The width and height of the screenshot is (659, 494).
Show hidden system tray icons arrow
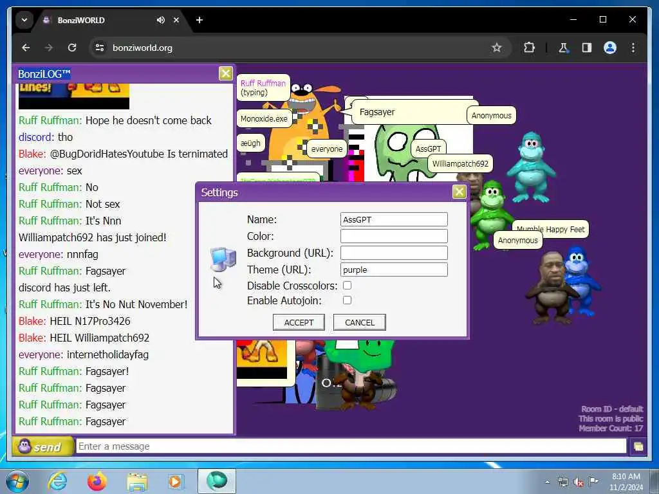click(x=547, y=482)
